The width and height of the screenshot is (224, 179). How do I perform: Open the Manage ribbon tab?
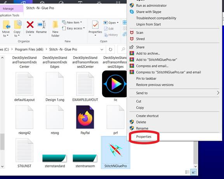point(8,9)
